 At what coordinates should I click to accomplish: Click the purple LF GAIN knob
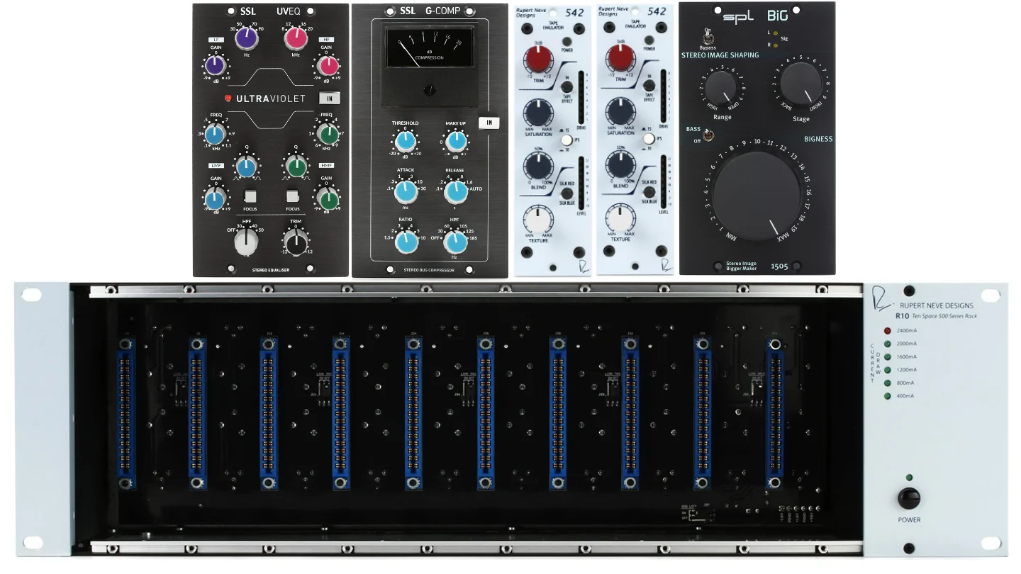215,66
